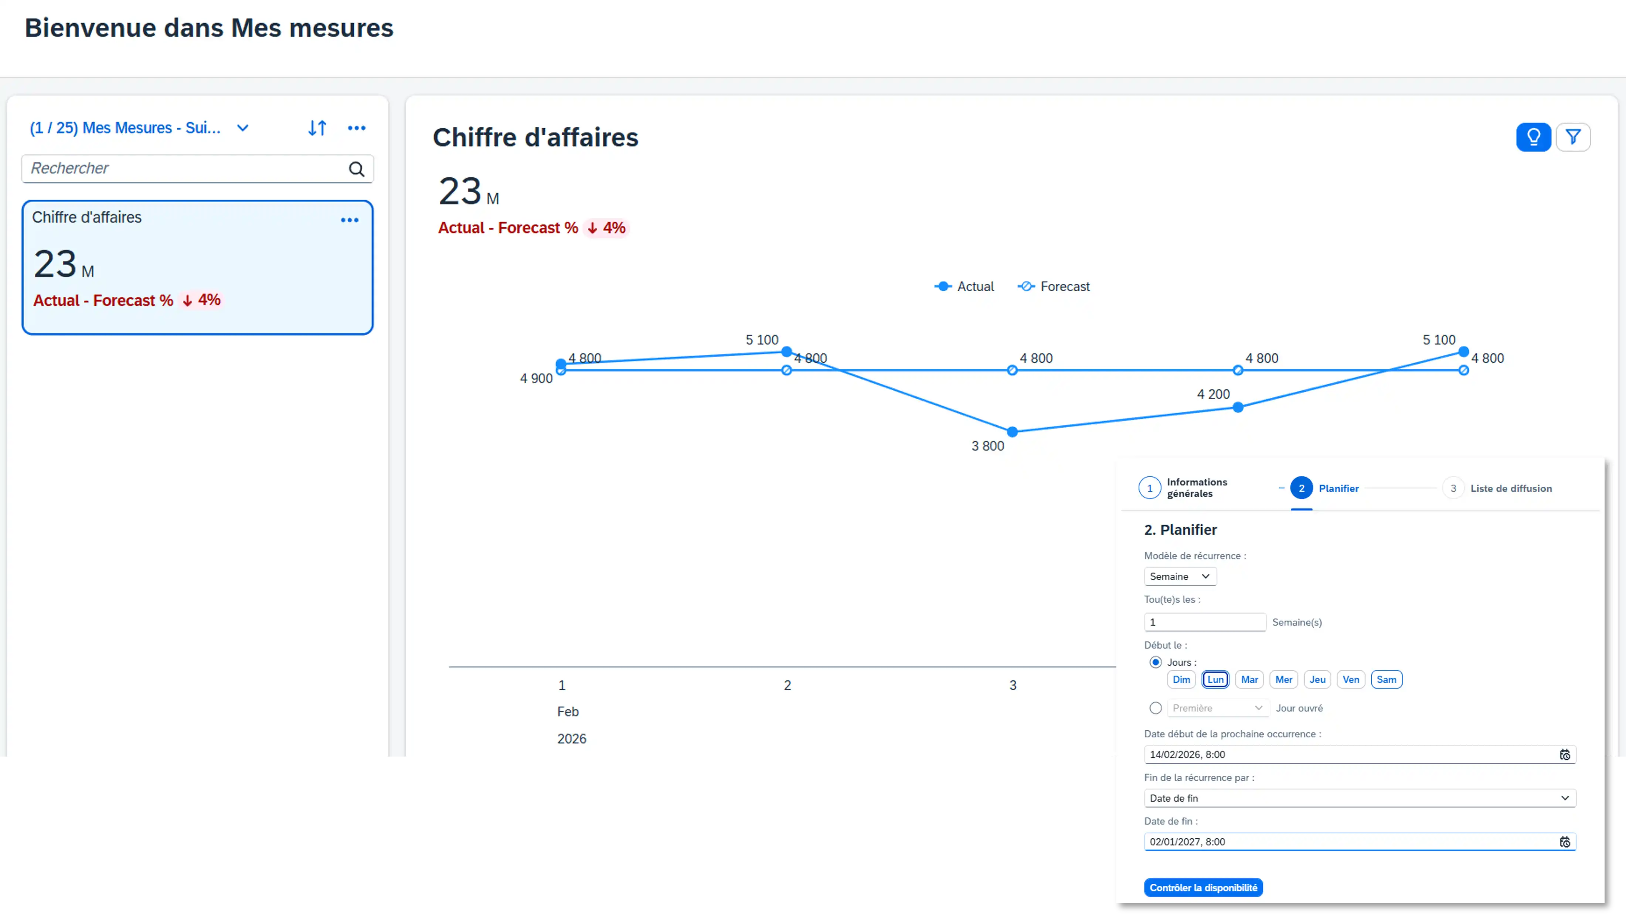Click the search magnifier icon
Viewport: 1626px width, 914px height.
tap(357, 169)
